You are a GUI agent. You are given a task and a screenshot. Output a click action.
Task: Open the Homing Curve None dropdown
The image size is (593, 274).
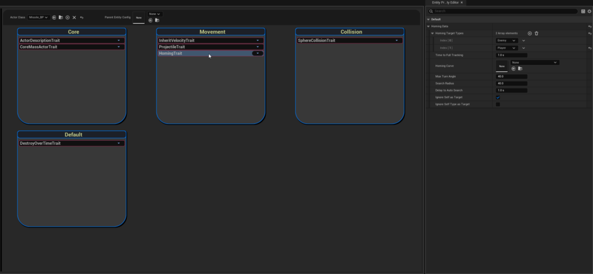coord(535,62)
